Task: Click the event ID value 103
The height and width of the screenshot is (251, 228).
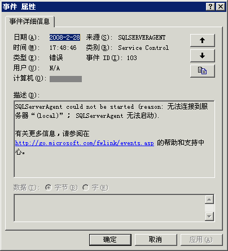Action: pos(132,58)
